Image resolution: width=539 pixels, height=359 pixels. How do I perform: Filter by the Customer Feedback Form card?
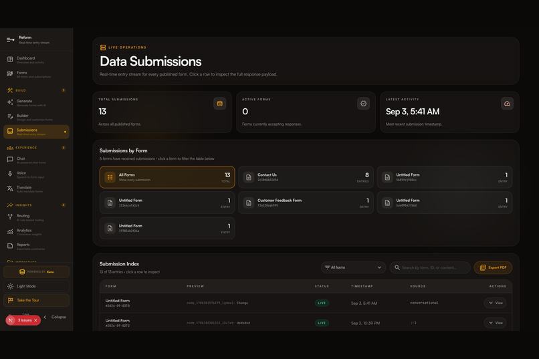tap(306, 203)
